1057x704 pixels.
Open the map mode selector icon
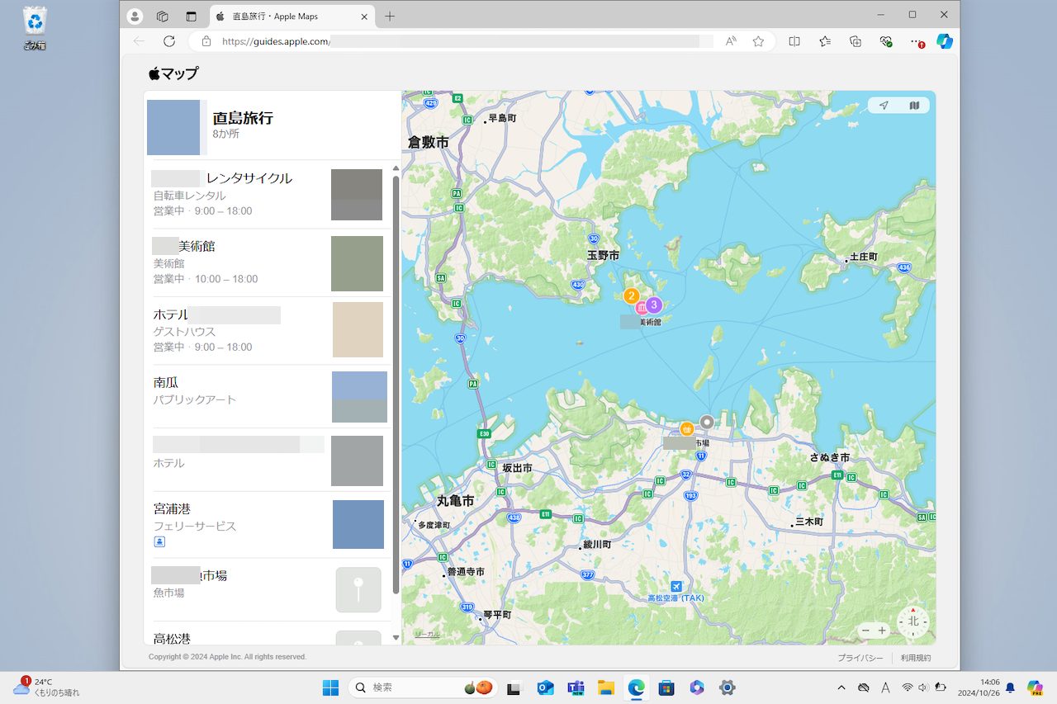pos(914,106)
